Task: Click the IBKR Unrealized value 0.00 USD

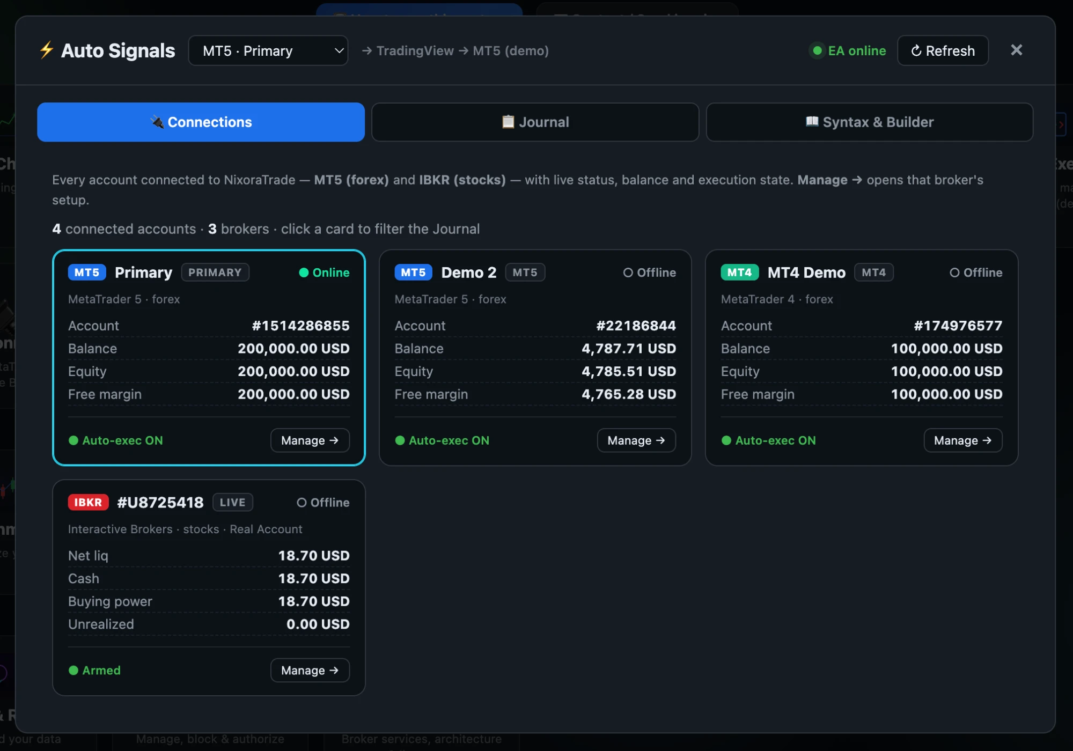Action: point(318,624)
